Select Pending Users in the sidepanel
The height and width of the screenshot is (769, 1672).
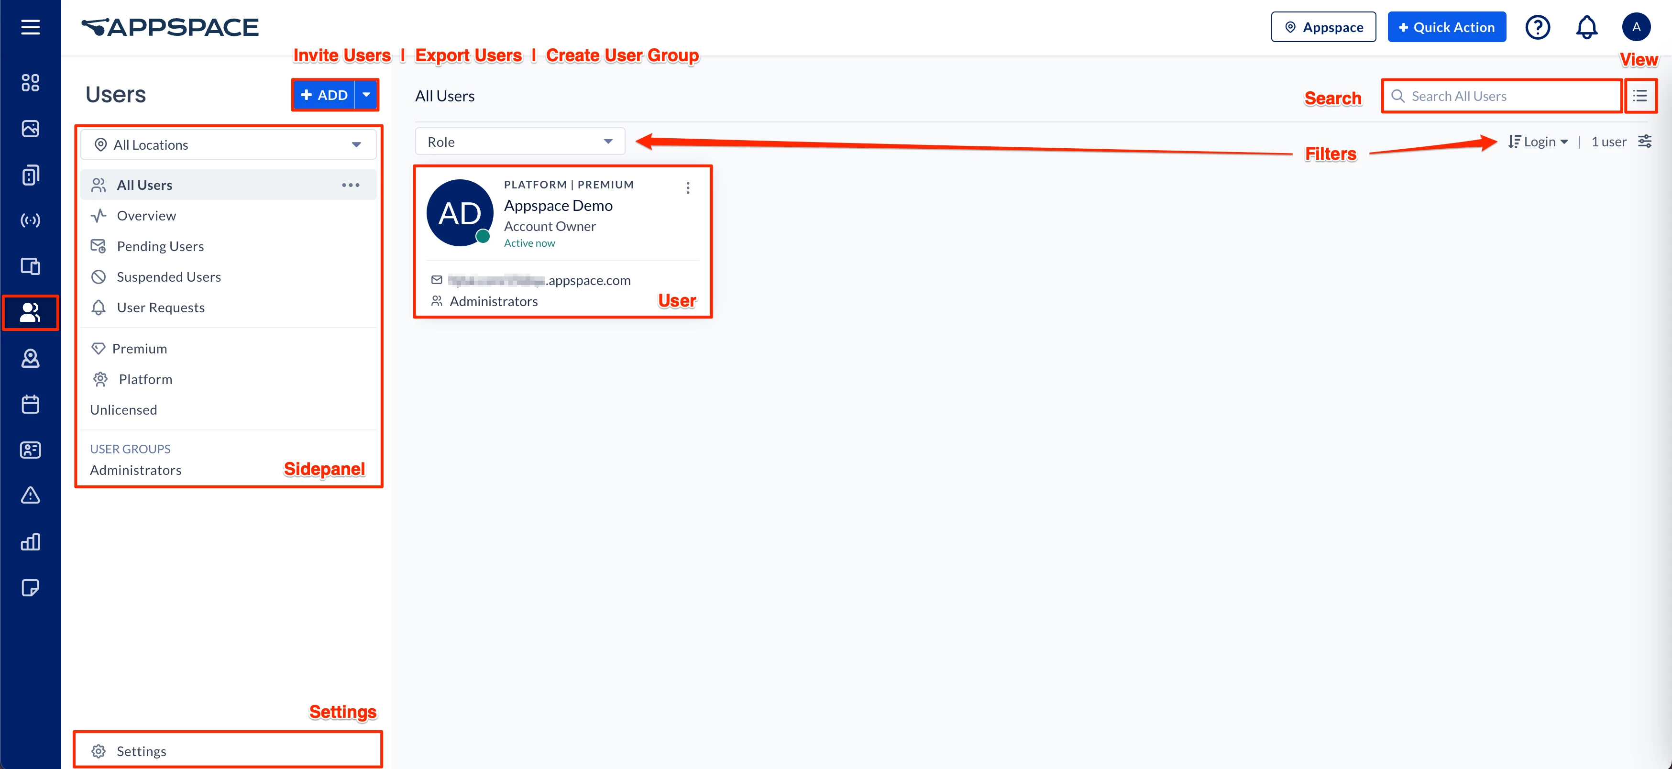click(x=160, y=246)
